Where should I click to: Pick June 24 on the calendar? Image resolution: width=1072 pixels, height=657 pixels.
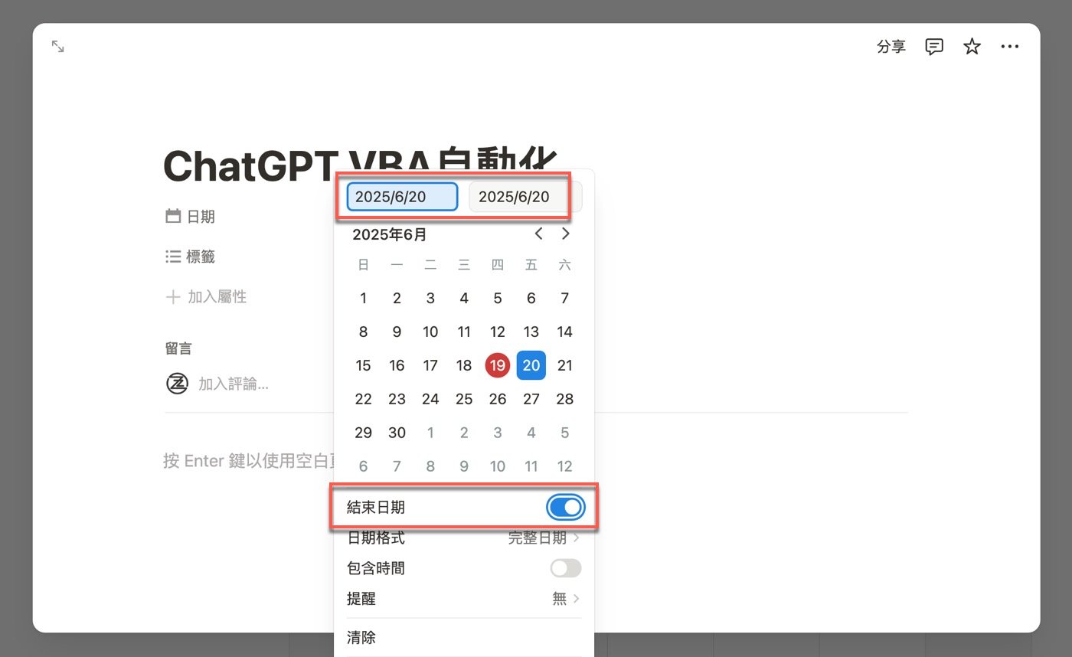click(x=430, y=399)
